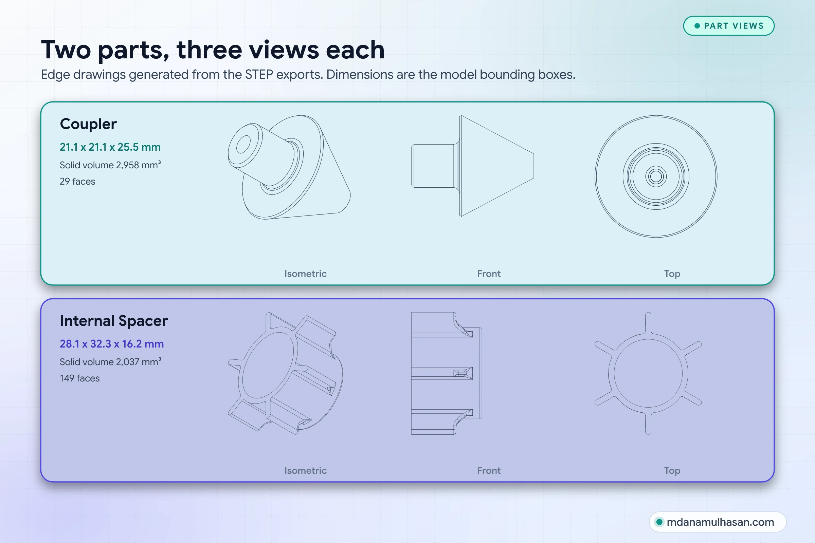Image resolution: width=815 pixels, height=543 pixels.
Task: Click the PART VIEWS badge
Action: 728,26
